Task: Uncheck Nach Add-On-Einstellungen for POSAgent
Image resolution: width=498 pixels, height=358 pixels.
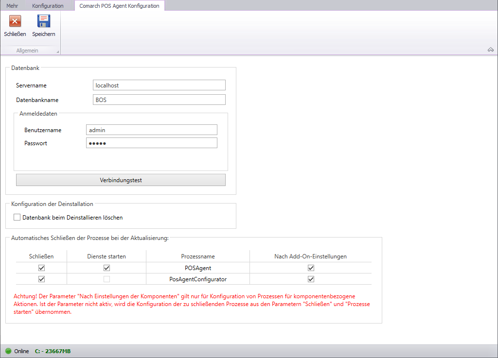Action: point(311,268)
